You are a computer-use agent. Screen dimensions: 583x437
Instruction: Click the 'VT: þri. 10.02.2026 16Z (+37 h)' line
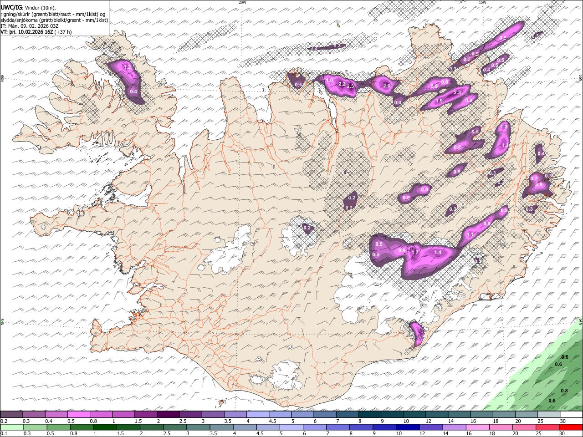tap(36, 32)
